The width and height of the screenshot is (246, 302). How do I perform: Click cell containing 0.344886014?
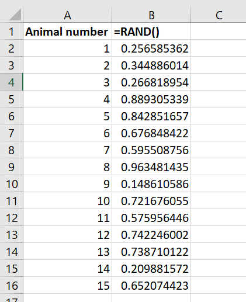151,65
